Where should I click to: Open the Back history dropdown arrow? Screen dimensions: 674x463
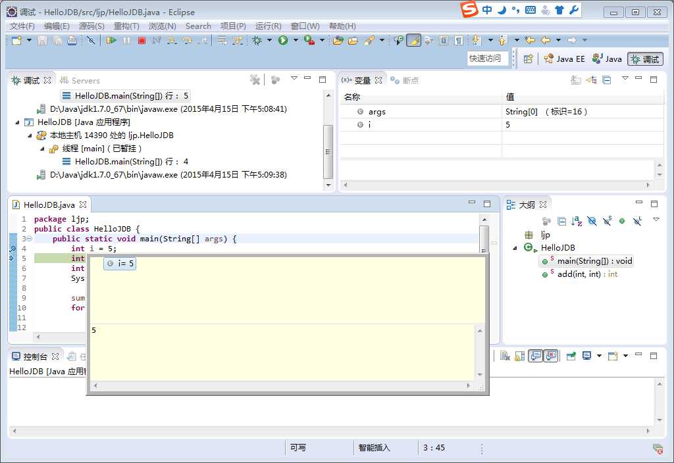point(558,40)
